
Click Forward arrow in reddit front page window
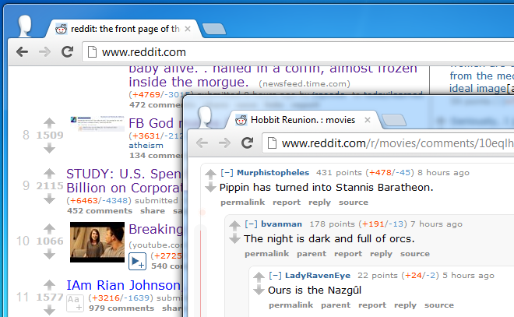44,52
